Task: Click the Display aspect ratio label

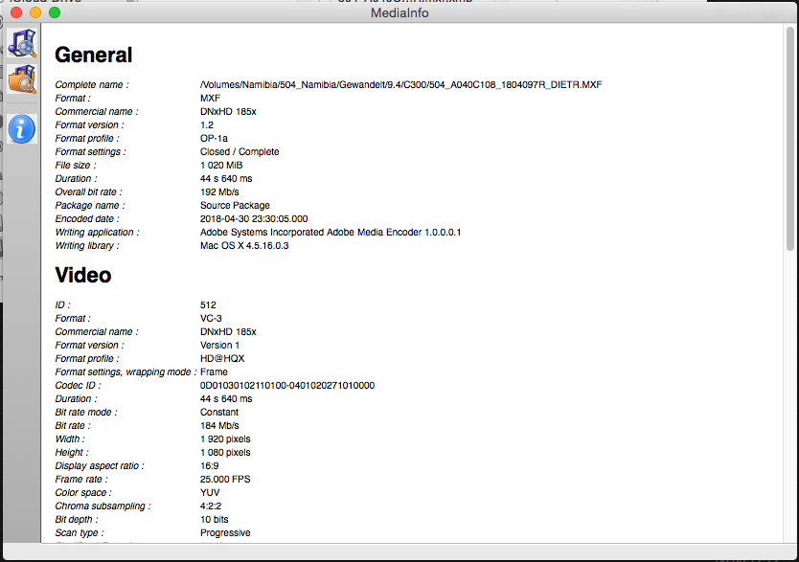Action: click(100, 466)
